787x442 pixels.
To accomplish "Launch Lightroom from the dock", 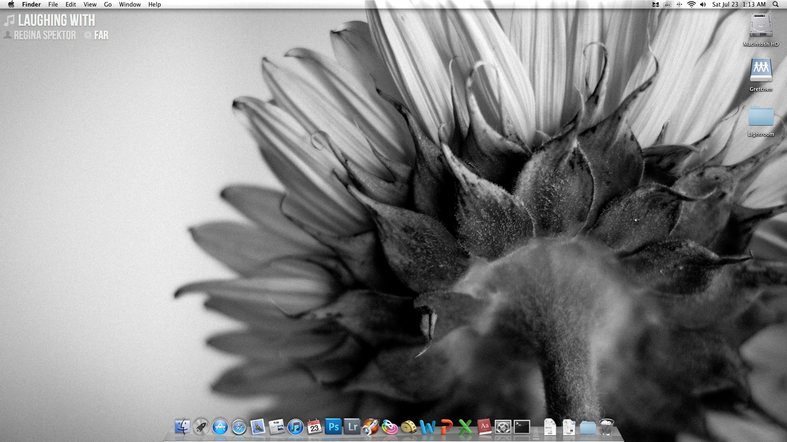I will [352, 427].
